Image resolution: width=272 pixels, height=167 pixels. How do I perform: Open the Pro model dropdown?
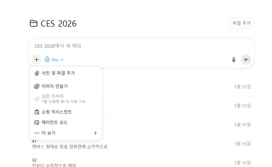point(54,59)
